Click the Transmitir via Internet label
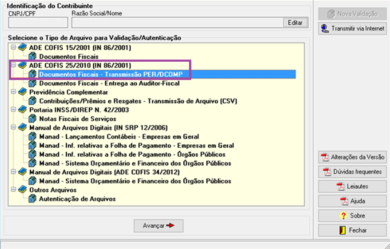 358,29
